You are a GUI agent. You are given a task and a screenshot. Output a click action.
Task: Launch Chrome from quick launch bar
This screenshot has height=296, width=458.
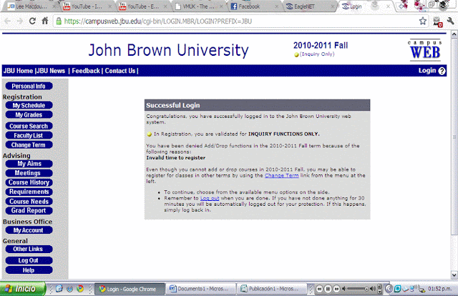click(80, 289)
